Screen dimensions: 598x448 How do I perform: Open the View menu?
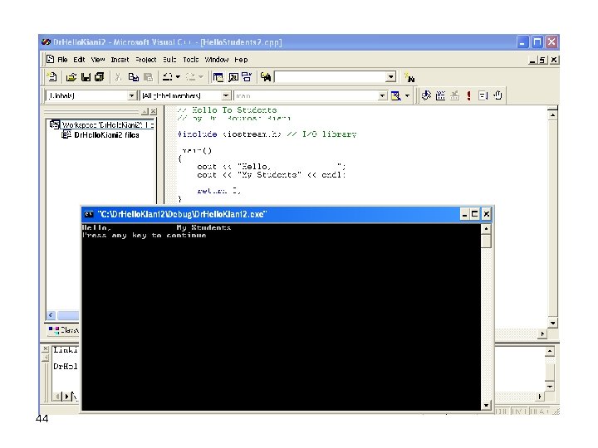coord(98,60)
